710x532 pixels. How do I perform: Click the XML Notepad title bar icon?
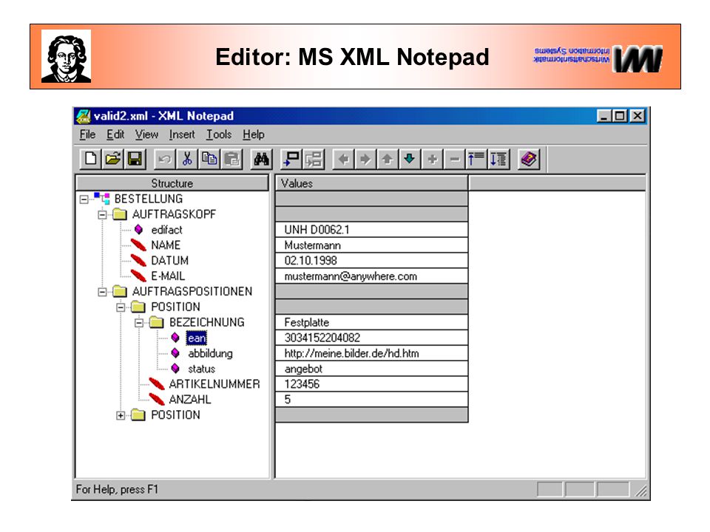[84, 116]
